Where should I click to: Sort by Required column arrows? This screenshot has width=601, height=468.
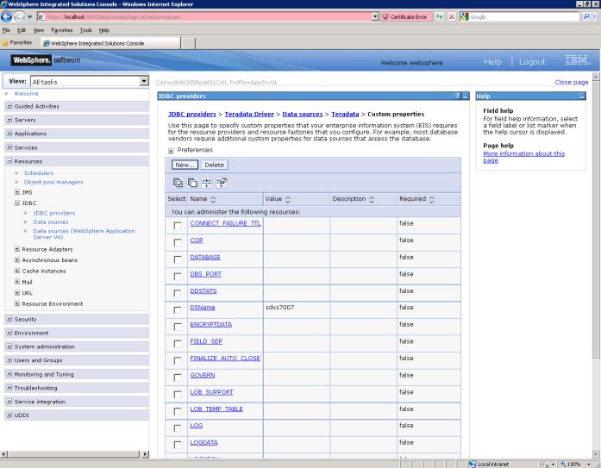(x=432, y=199)
